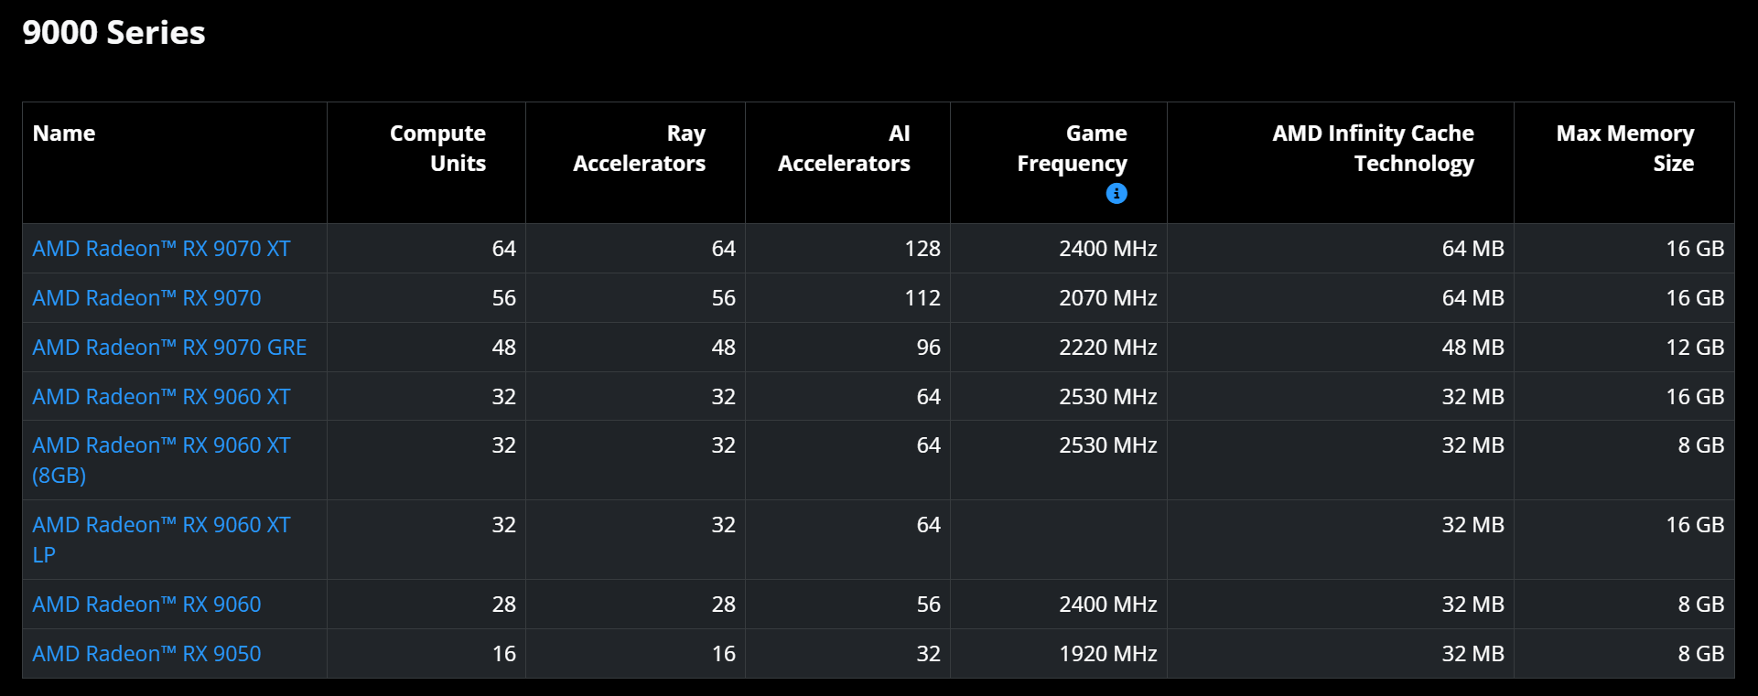1758x696 pixels.
Task: Open the RX 9060 XT LP link
Action: pos(161,540)
